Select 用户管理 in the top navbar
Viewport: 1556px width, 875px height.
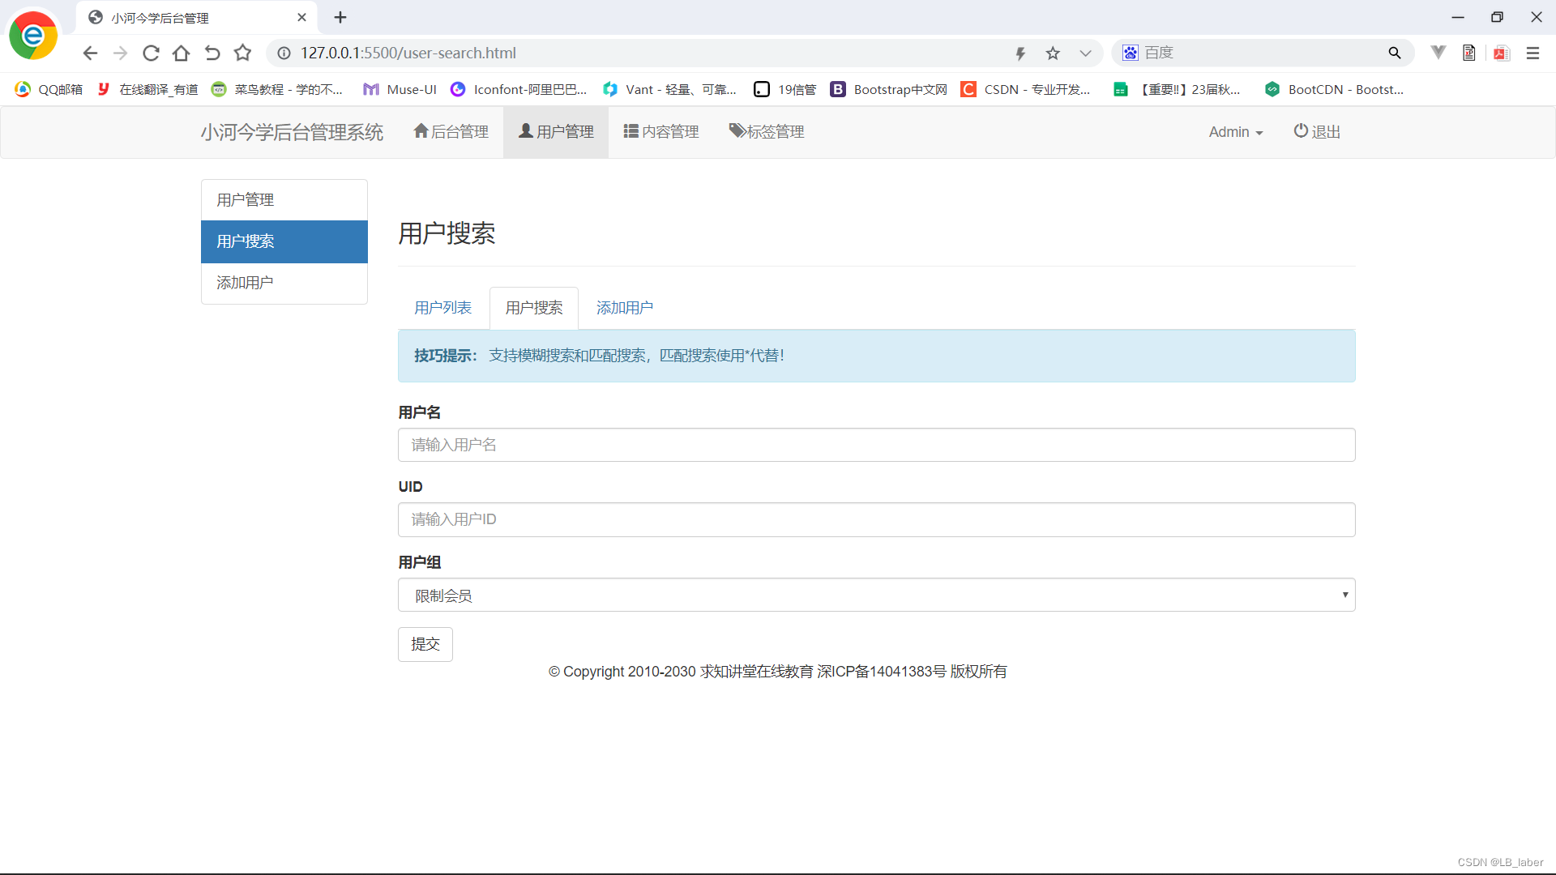pyautogui.click(x=556, y=132)
